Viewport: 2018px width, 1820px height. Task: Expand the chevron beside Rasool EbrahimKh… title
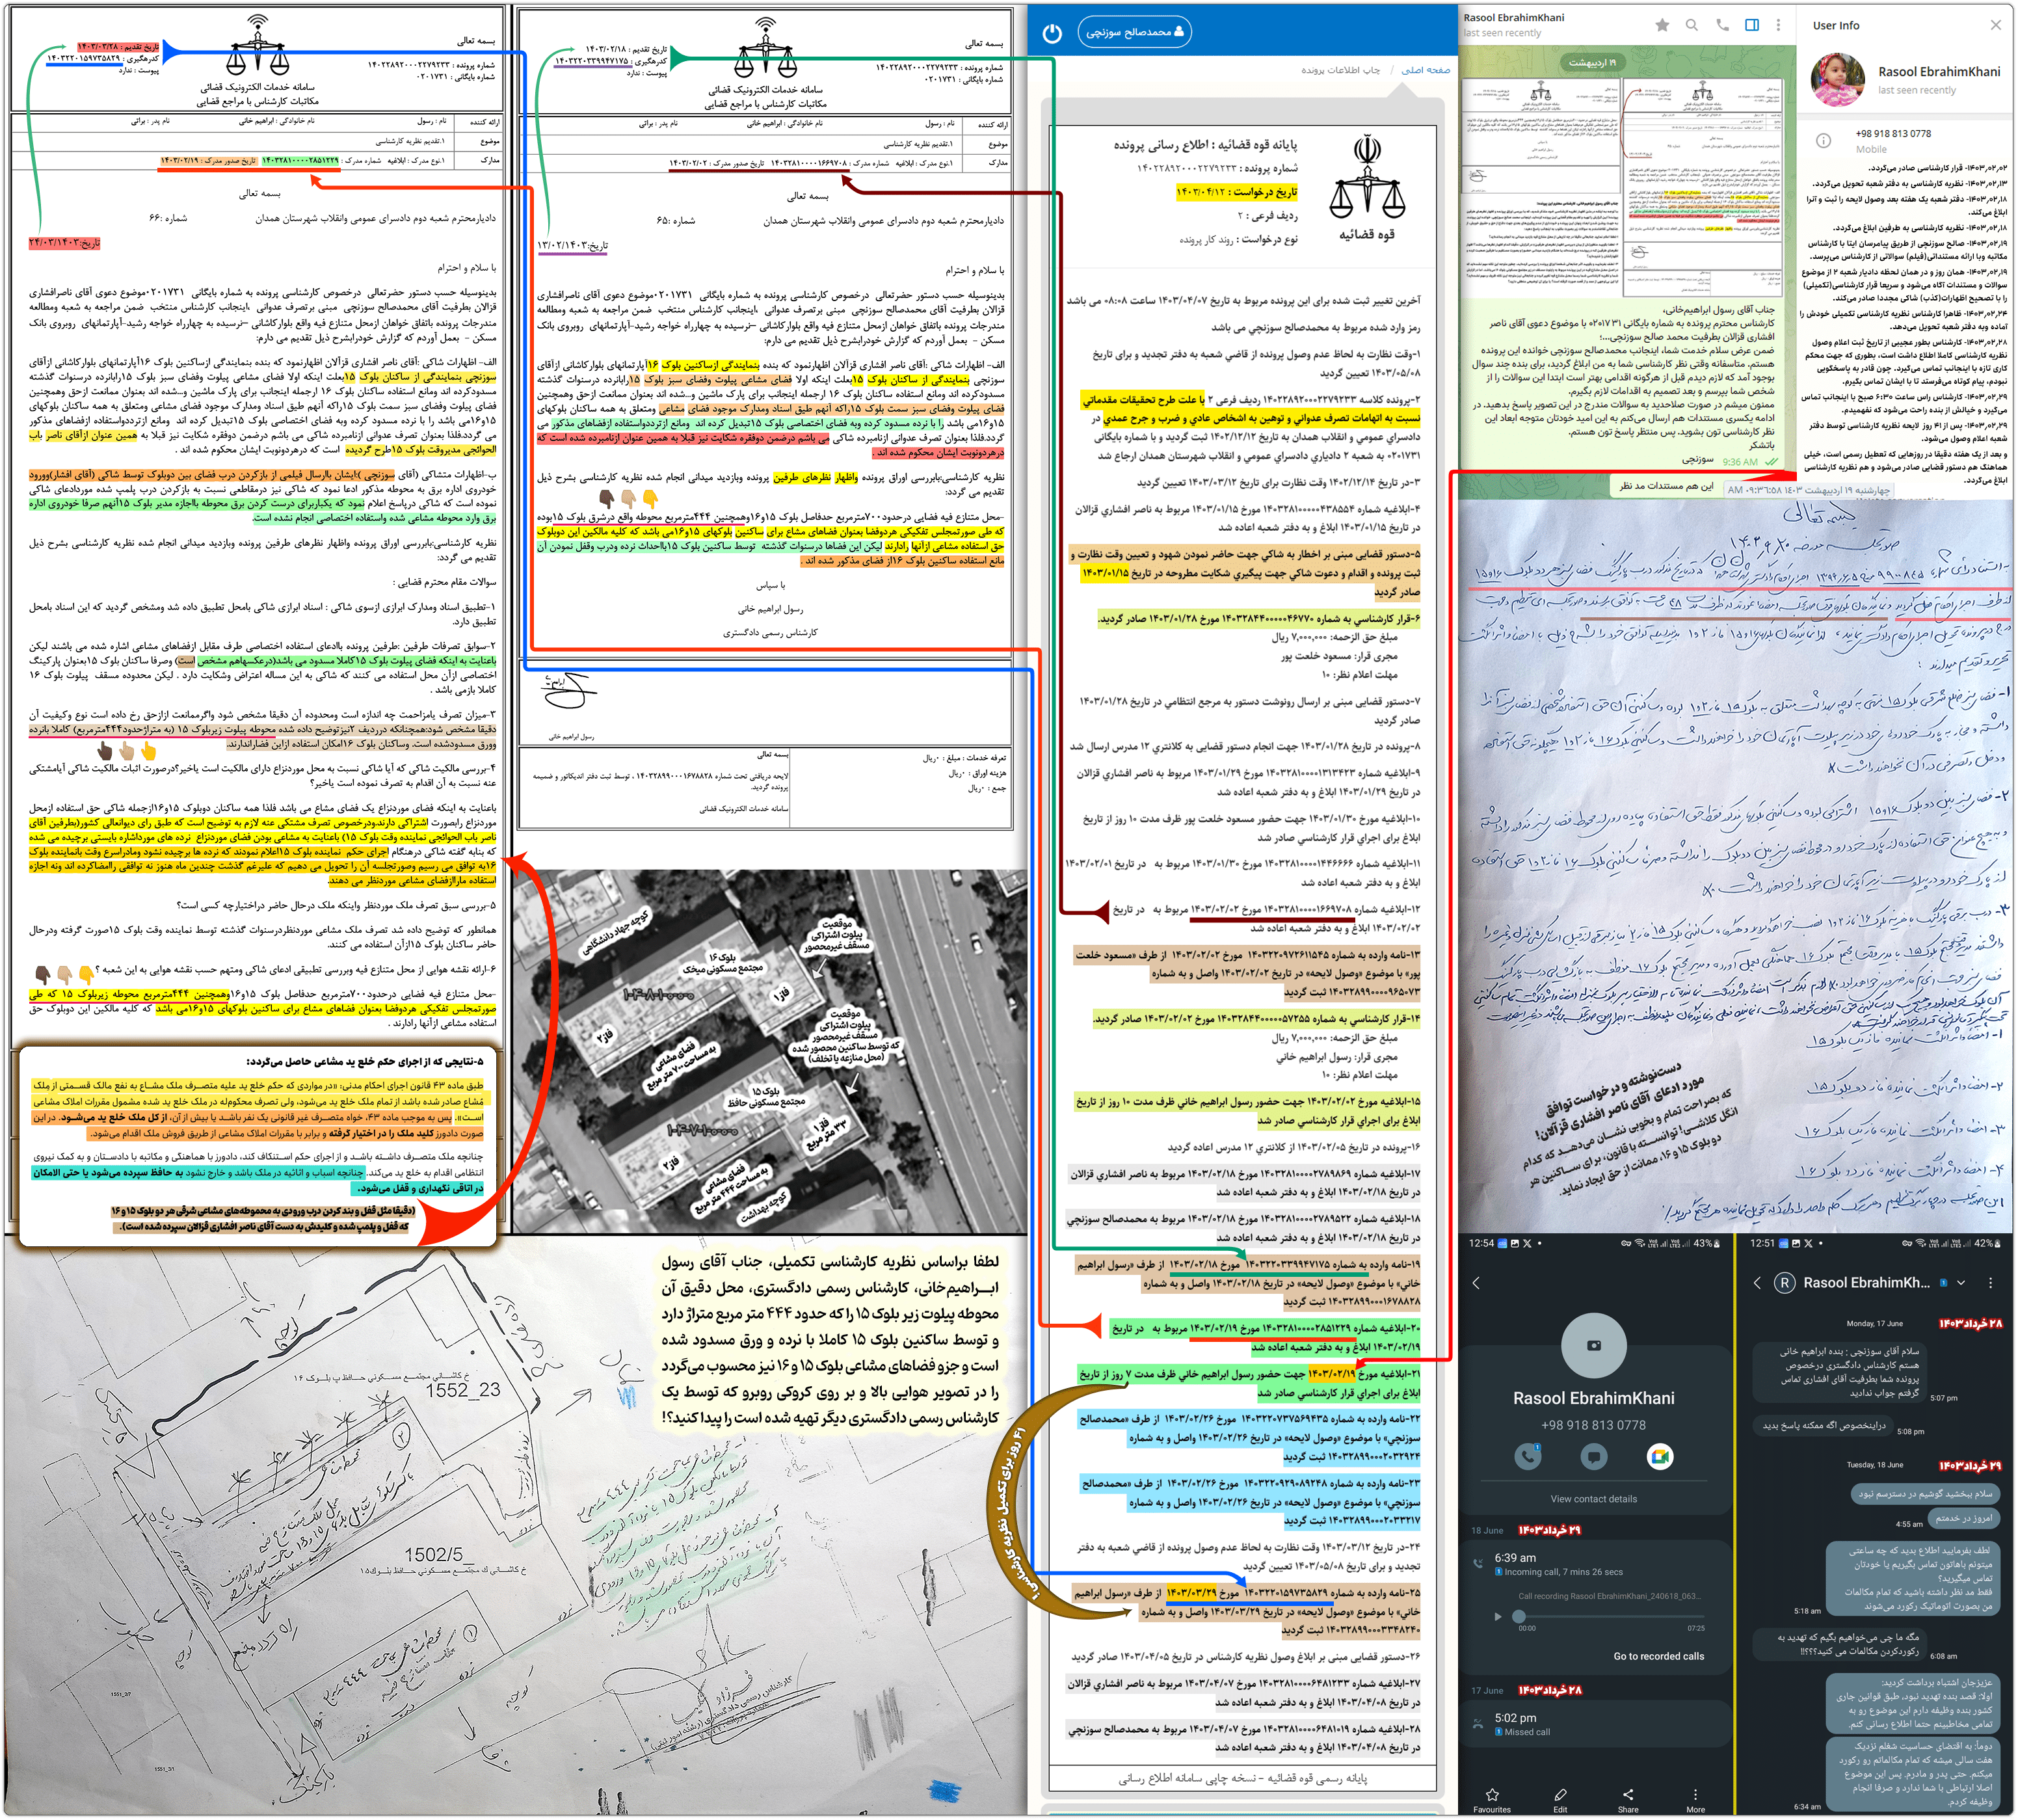click(1961, 1282)
